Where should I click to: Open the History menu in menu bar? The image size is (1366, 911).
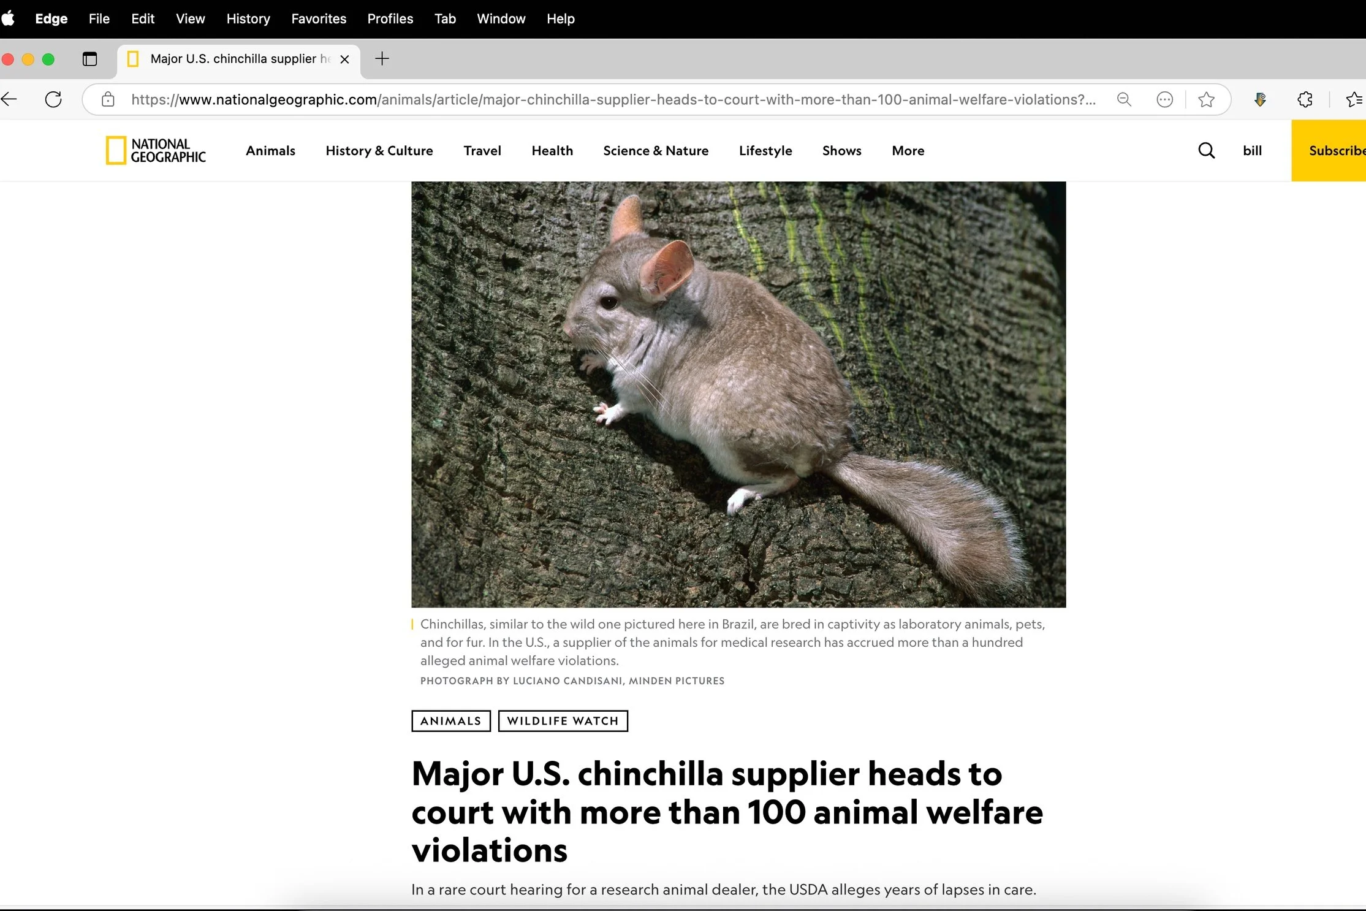(248, 19)
